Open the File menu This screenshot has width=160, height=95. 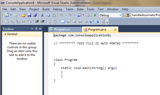(5, 9)
